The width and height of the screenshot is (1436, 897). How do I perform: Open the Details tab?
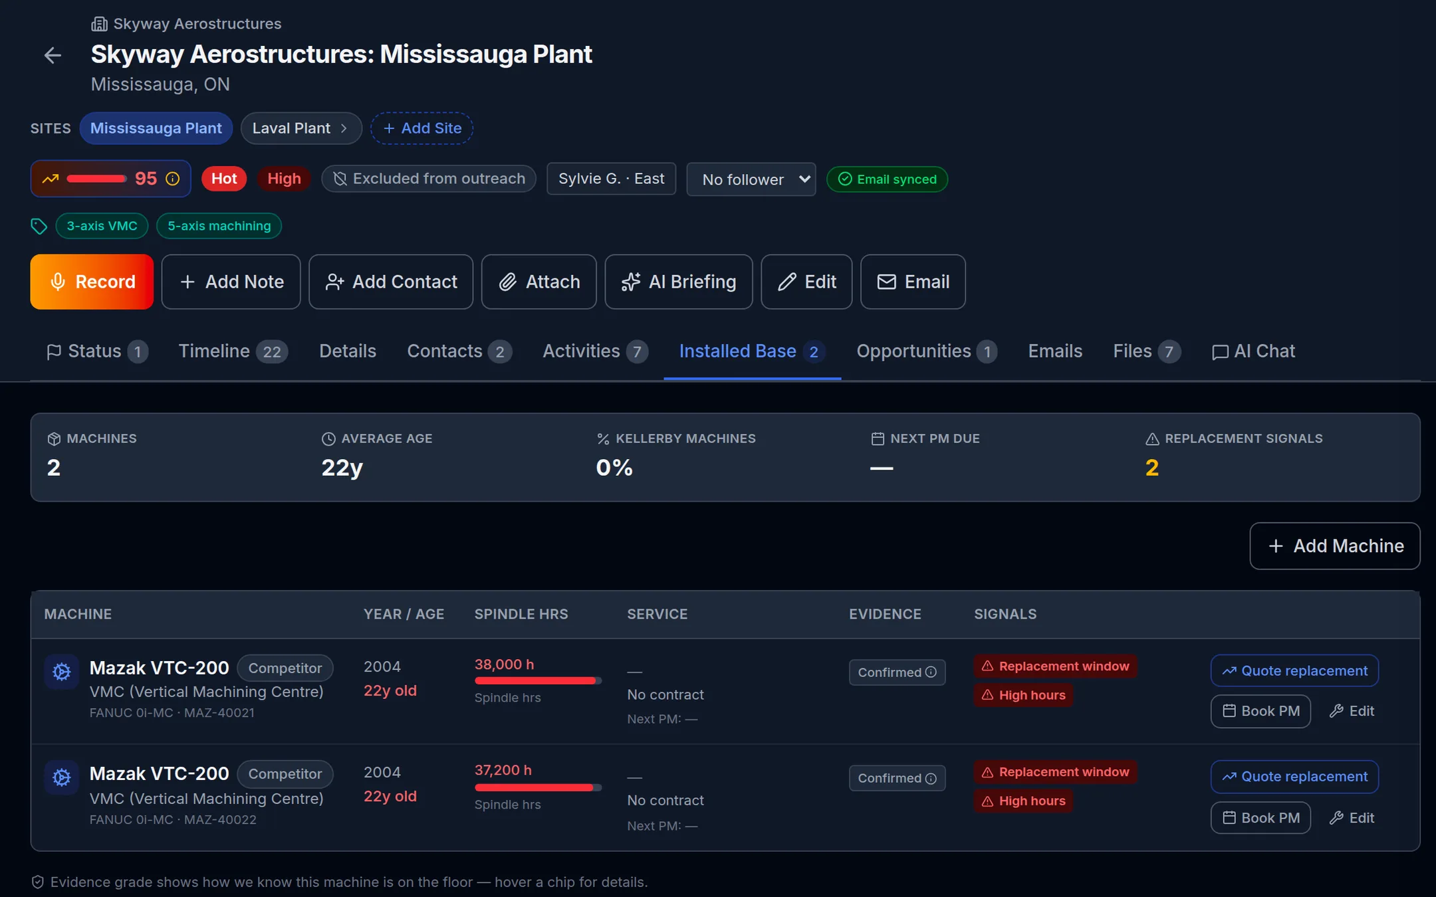(348, 351)
